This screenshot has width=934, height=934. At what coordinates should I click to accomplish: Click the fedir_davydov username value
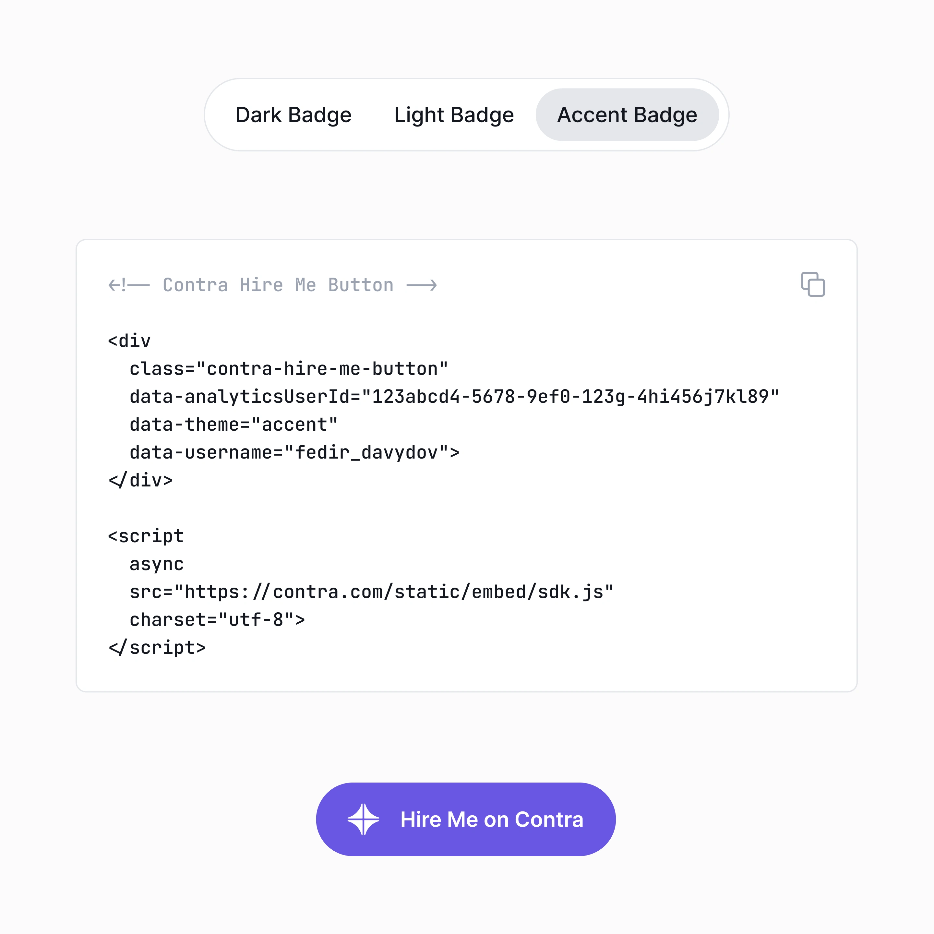366,453
